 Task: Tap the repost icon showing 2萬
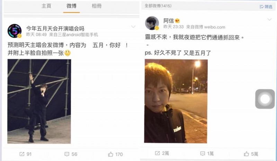click(x=157, y=153)
